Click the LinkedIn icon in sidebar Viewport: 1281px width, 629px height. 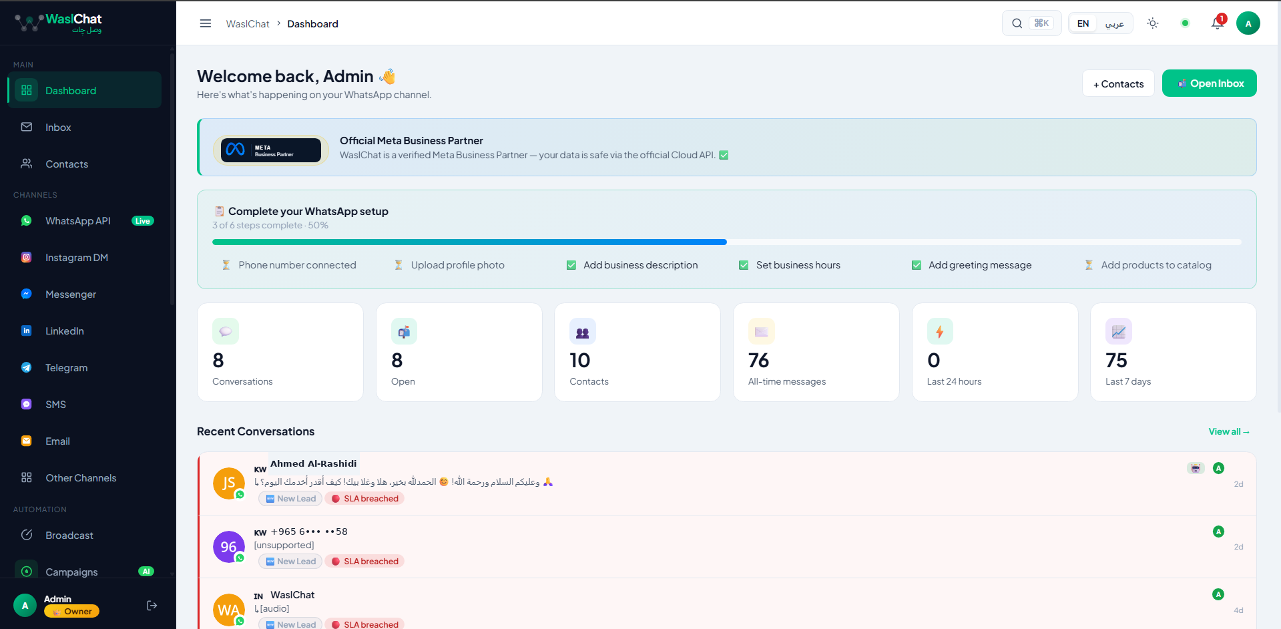pyautogui.click(x=27, y=331)
